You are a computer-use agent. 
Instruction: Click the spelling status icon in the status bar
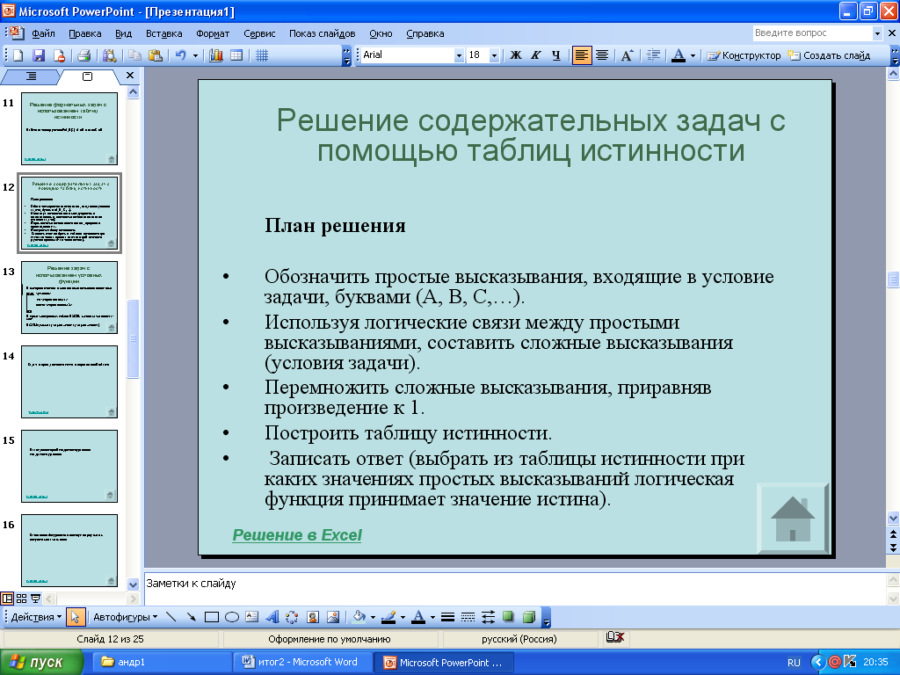coord(614,638)
